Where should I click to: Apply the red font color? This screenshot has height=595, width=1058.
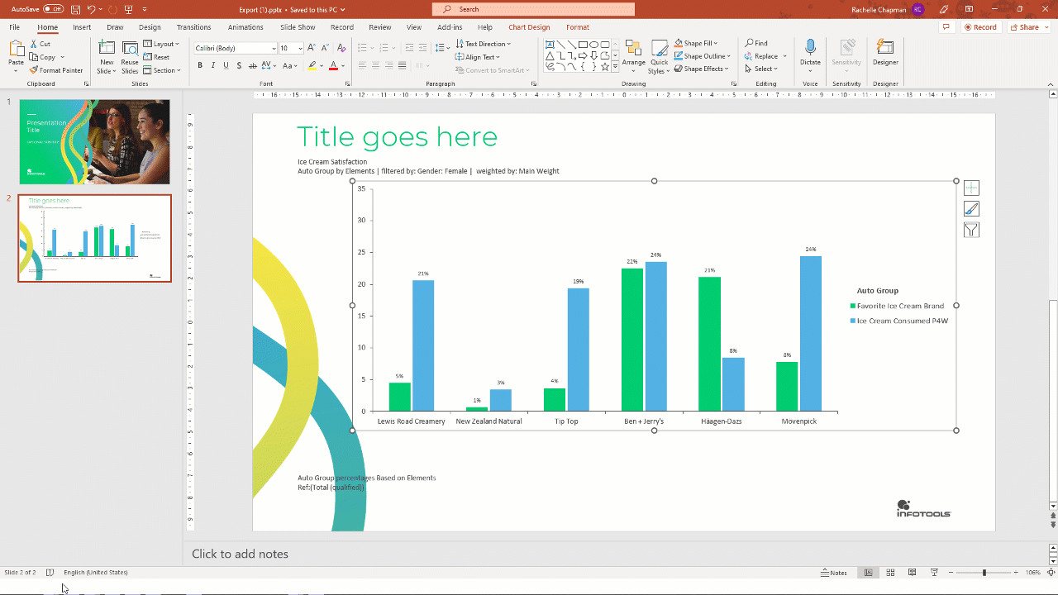pos(333,65)
